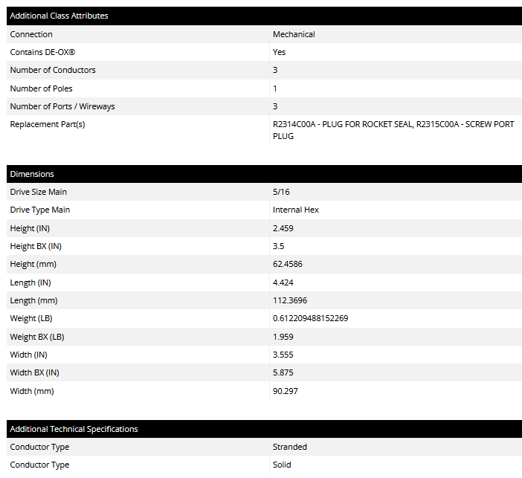Screen dimensions: 522x478
Task: Click the Replacement Part(s) value text
Action: click(x=393, y=130)
